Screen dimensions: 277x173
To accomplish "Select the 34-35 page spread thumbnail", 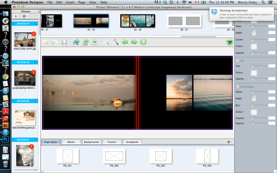I will (x=137, y=21).
